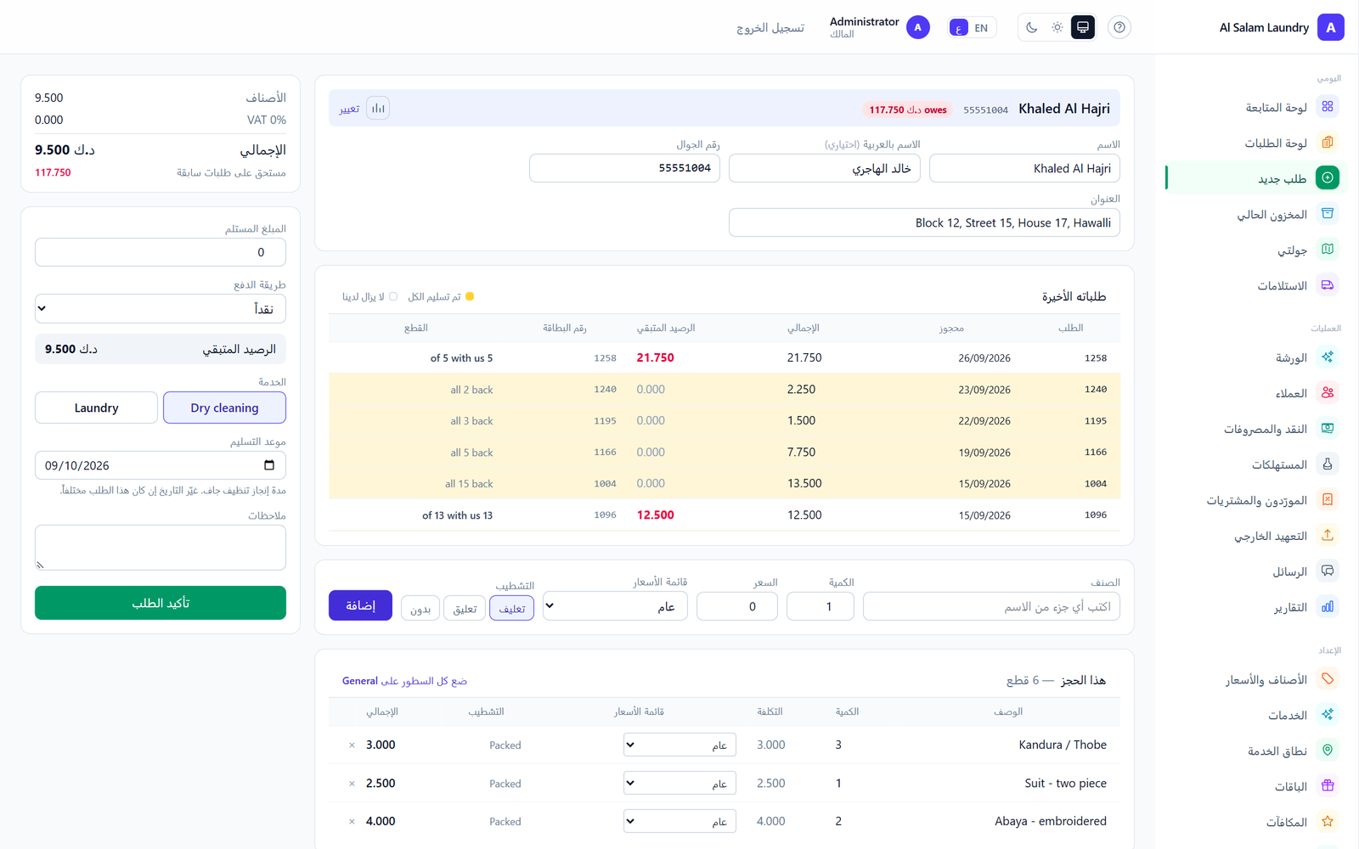Image resolution: width=1359 pixels, height=849 pixels.
Task: Open لوحة المتابعة dashboard in sidebar
Action: point(1256,107)
